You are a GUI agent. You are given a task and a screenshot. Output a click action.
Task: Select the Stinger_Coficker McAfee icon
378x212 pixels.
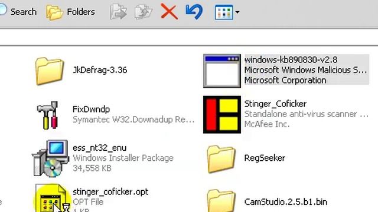click(x=222, y=115)
